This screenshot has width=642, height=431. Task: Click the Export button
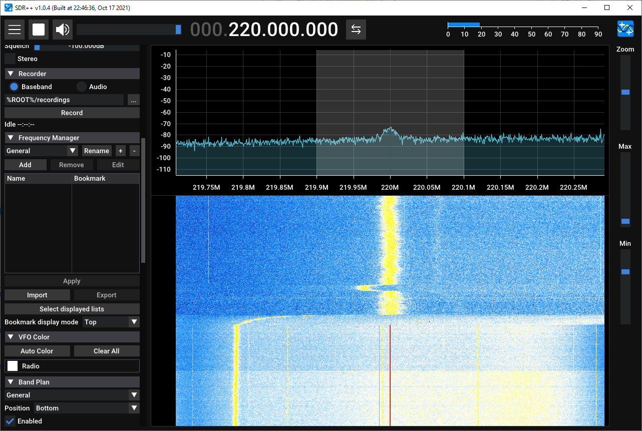pos(107,295)
